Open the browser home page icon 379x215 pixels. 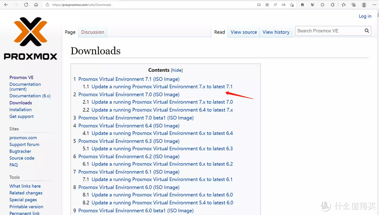pyautogui.click(x=36, y=5)
